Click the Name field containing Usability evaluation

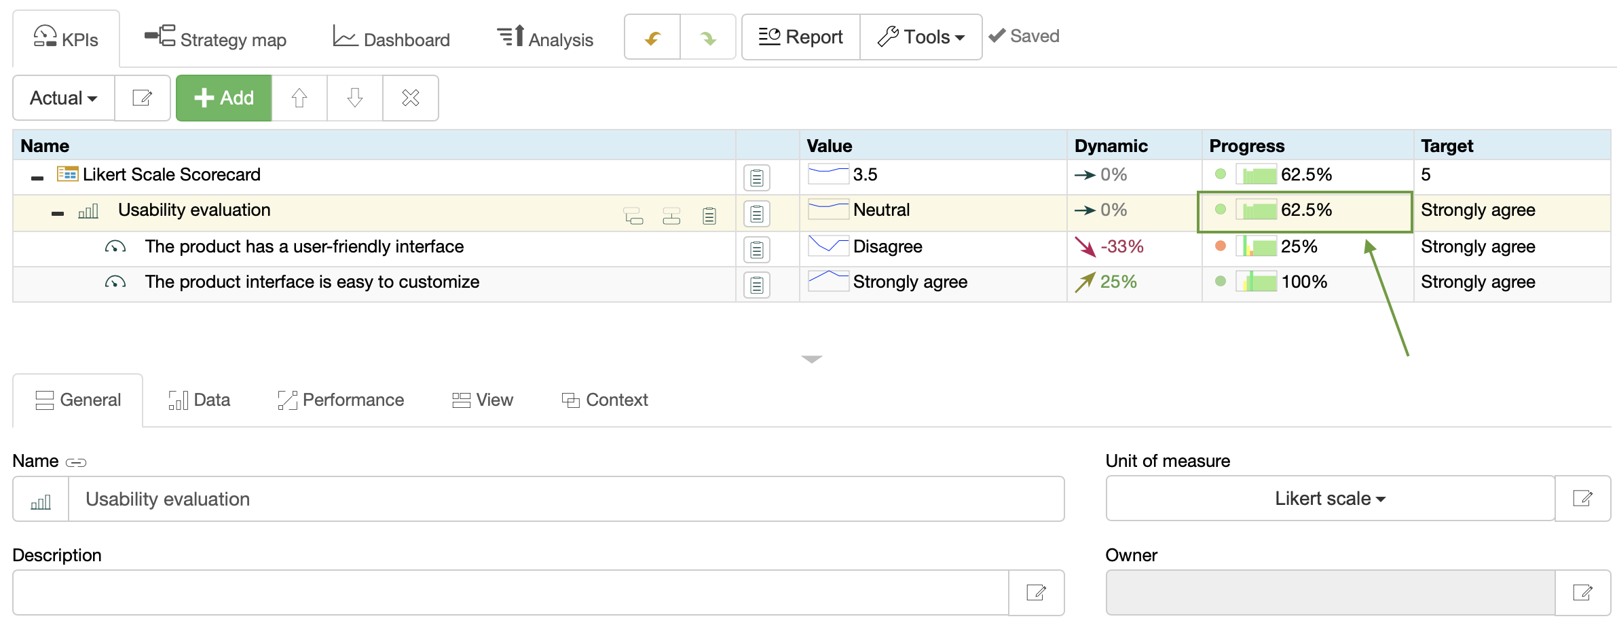[565, 499]
